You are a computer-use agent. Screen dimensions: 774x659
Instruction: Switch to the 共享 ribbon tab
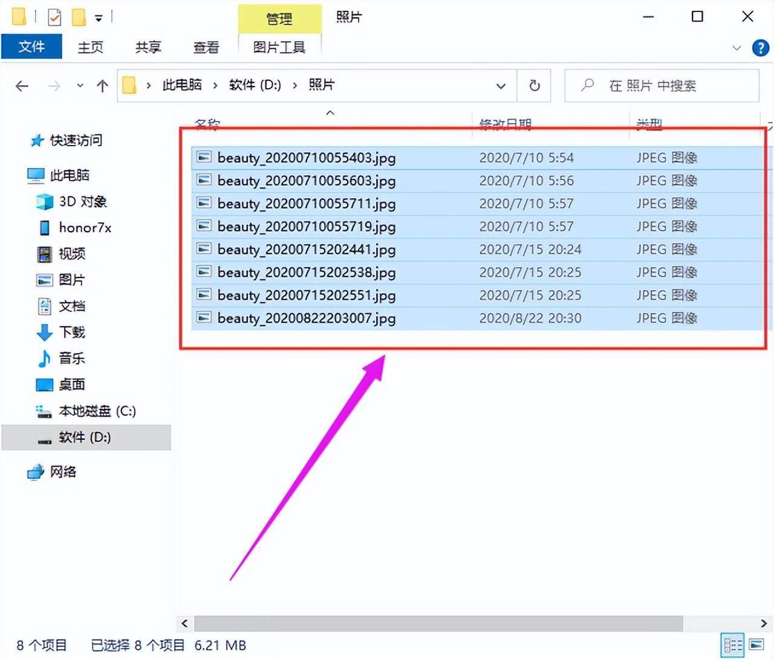click(x=148, y=47)
